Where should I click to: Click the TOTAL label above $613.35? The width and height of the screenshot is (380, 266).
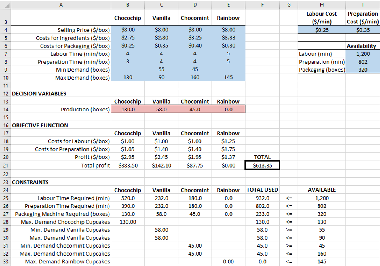(x=262, y=157)
